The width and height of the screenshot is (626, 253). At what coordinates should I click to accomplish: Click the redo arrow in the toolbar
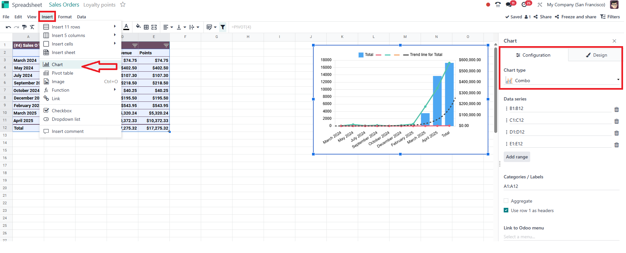(x=16, y=27)
